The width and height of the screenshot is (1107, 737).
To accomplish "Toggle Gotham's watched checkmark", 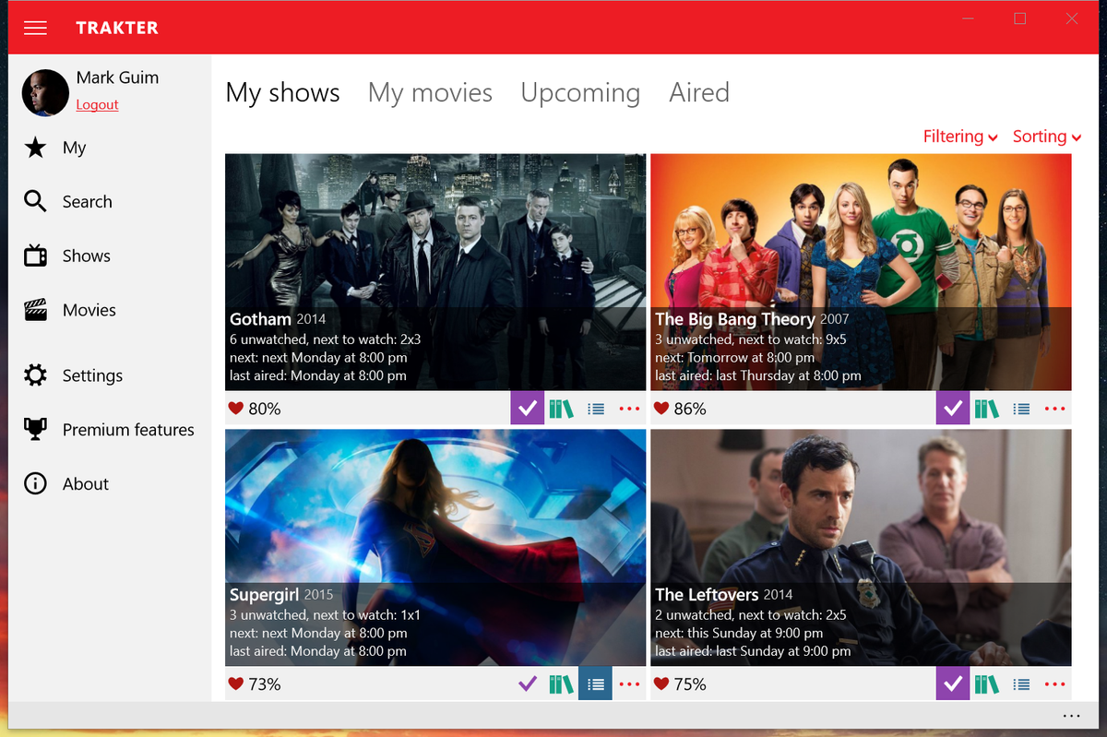I will 528,409.
